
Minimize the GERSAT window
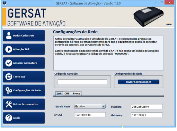point(156,3)
